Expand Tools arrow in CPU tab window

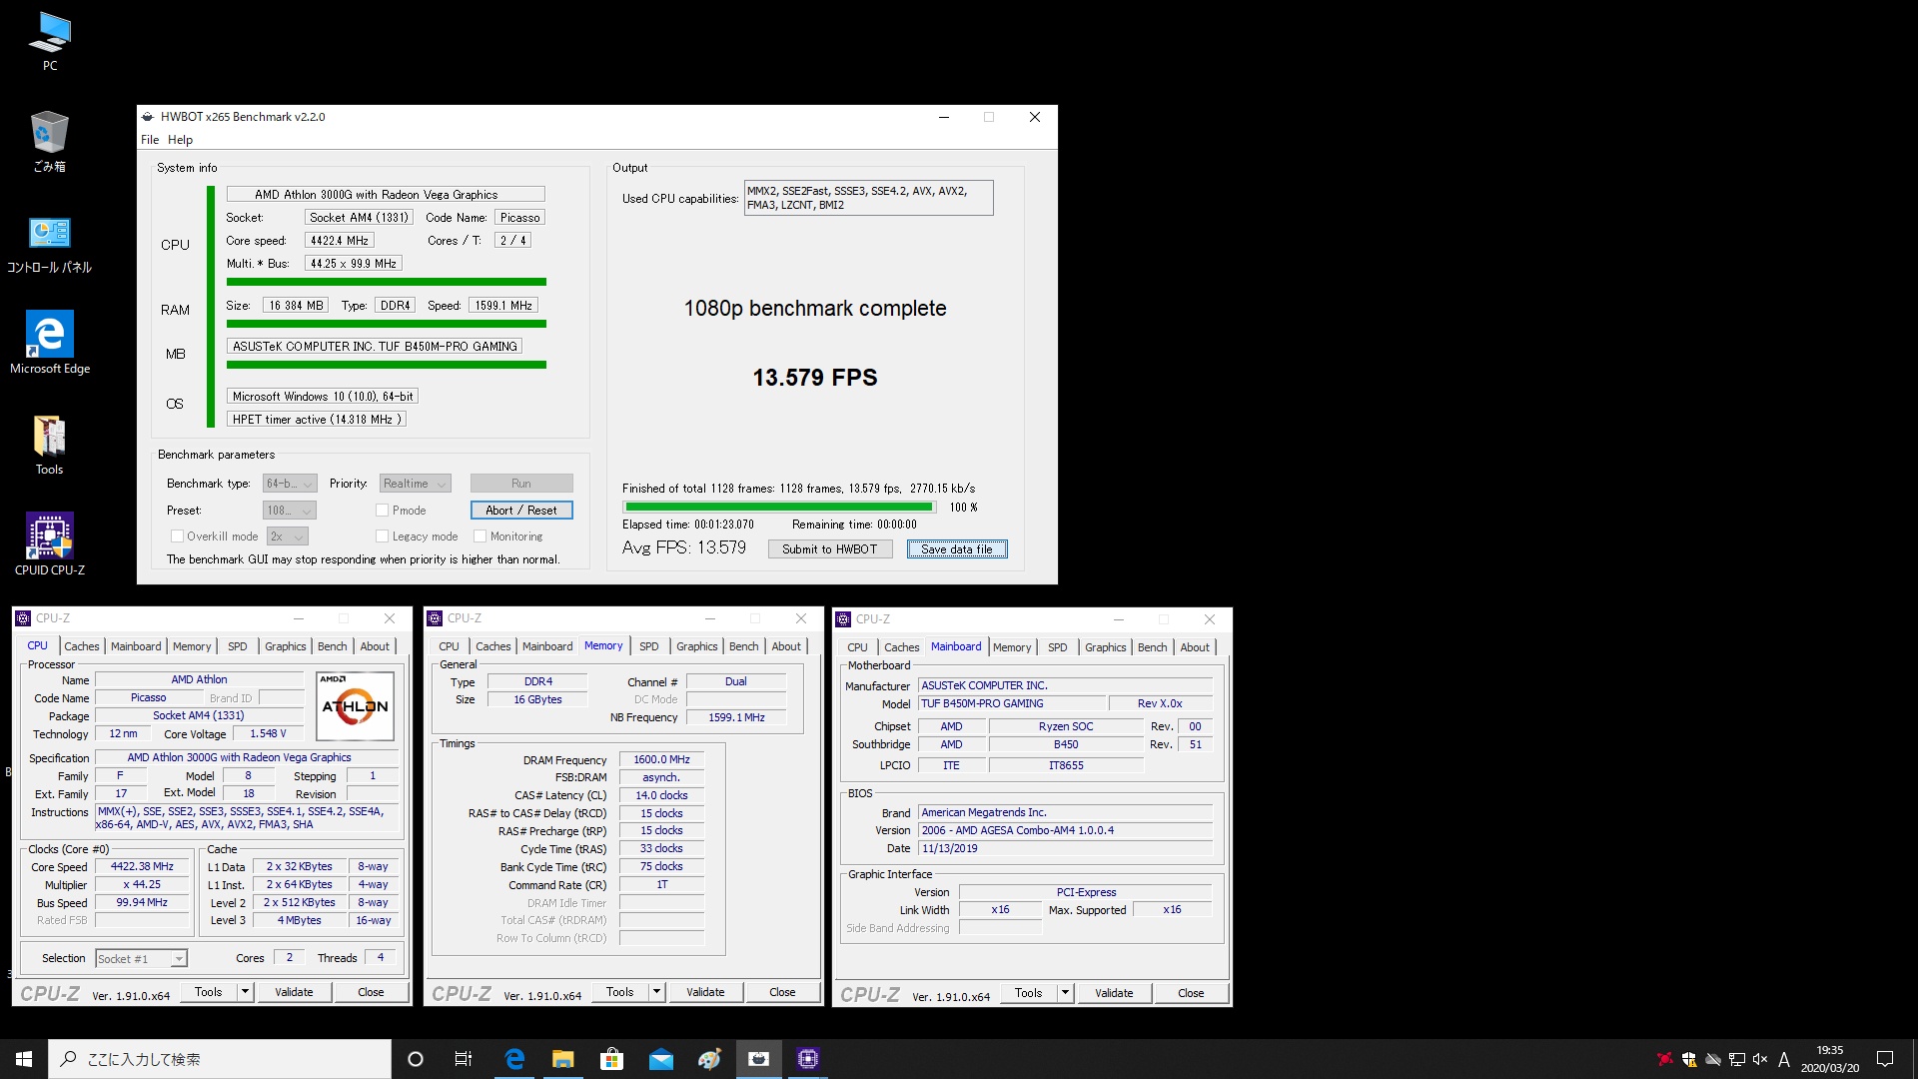245,992
